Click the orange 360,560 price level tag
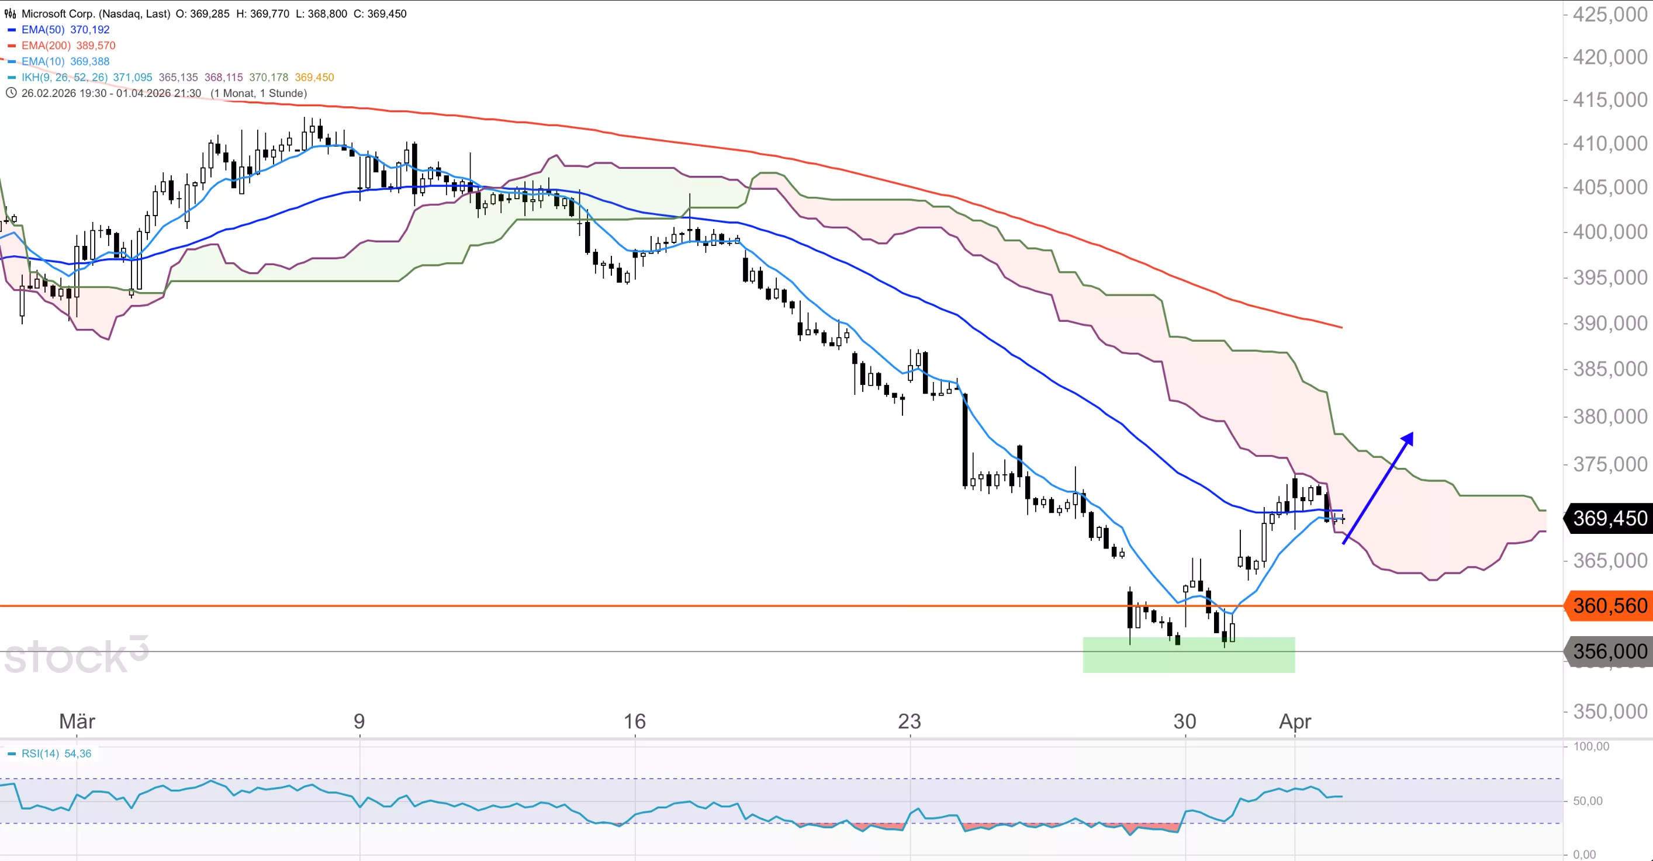This screenshot has width=1653, height=861. [1609, 606]
